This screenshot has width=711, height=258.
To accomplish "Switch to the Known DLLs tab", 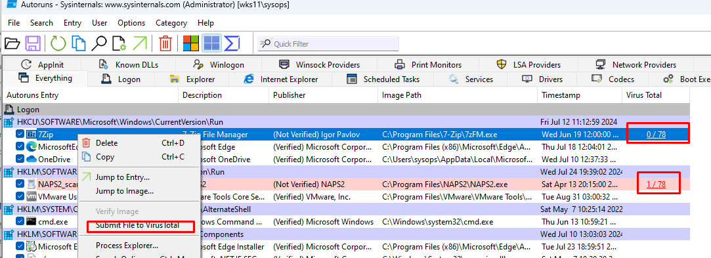I will (129, 65).
